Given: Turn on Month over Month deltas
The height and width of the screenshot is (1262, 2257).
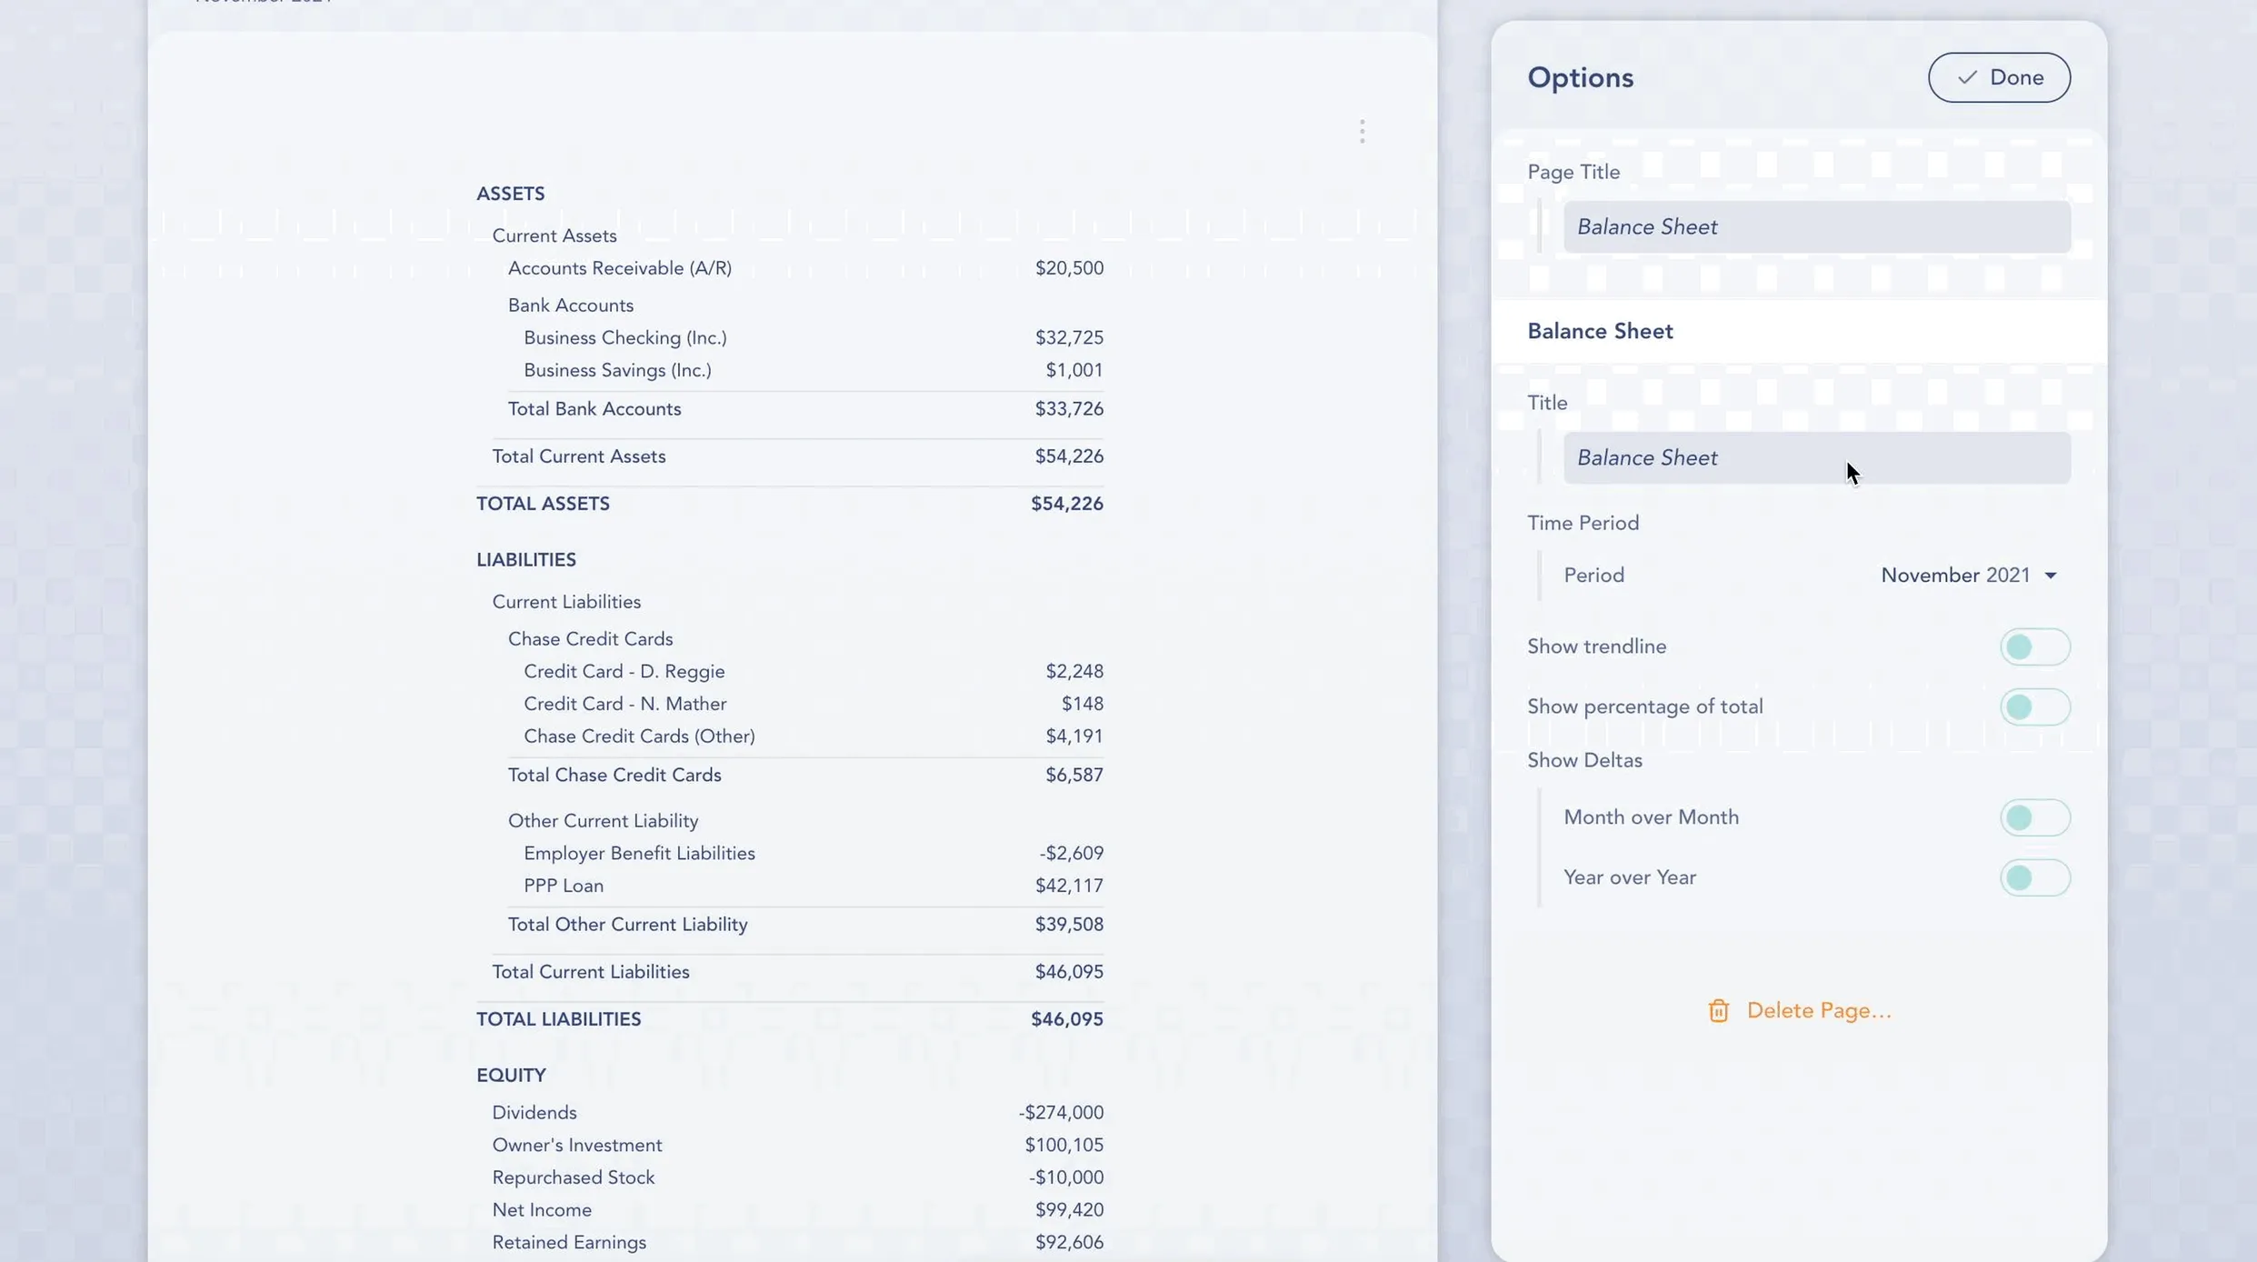Looking at the screenshot, I should 2034,818.
